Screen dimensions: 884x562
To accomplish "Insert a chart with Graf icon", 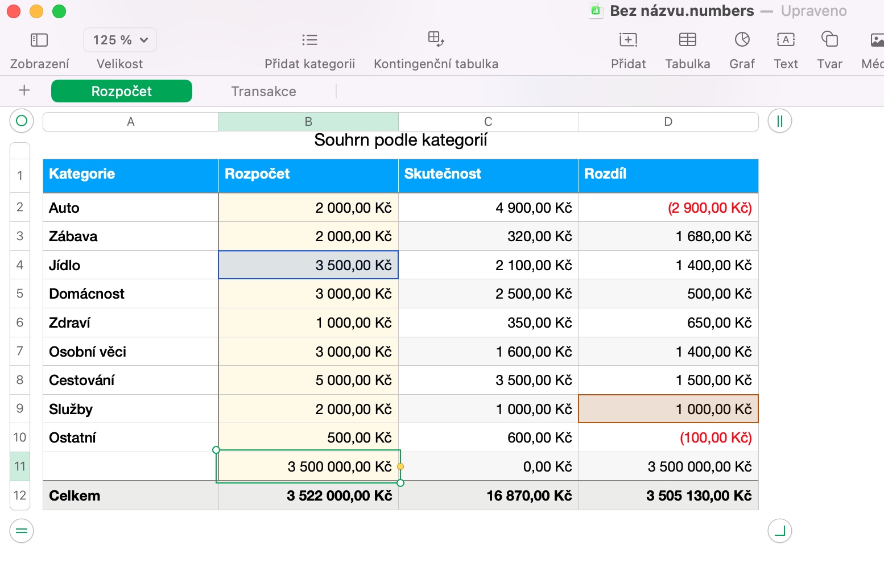I will (742, 39).
